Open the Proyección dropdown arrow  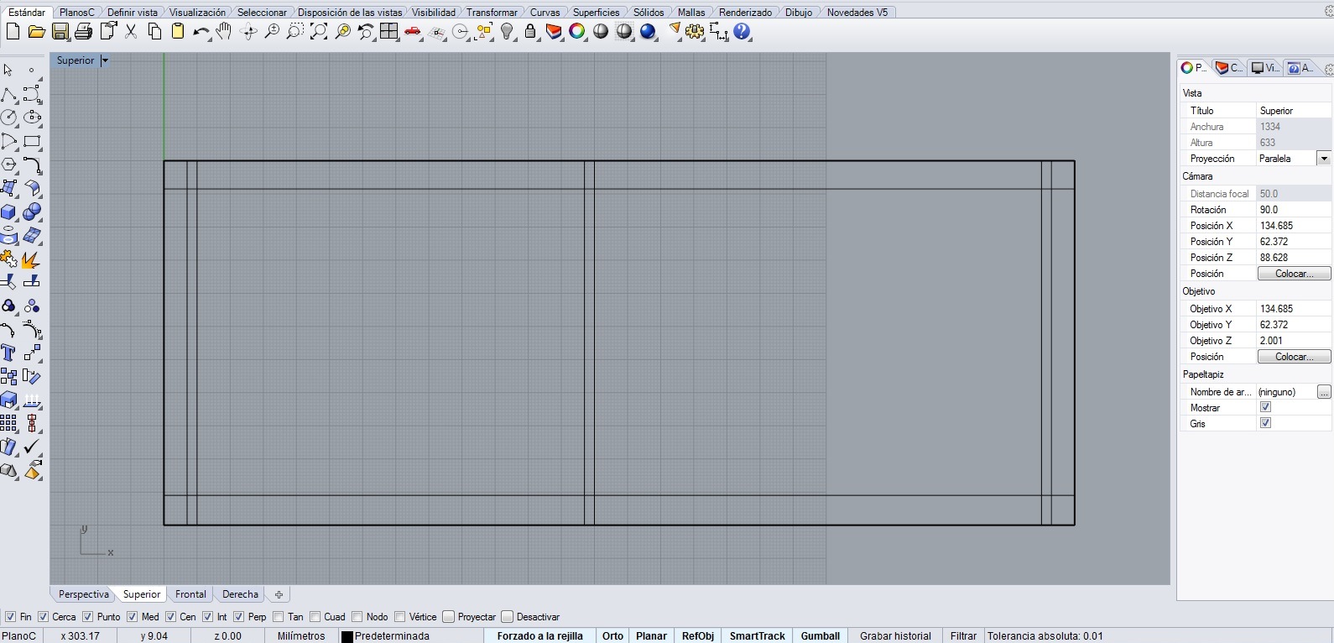[x=1324, y=159]
